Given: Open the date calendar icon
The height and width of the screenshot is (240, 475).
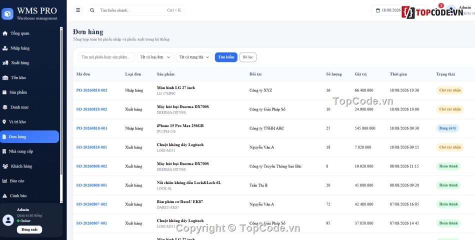Looking at the screenshot, I should click(x=378, y=10).
